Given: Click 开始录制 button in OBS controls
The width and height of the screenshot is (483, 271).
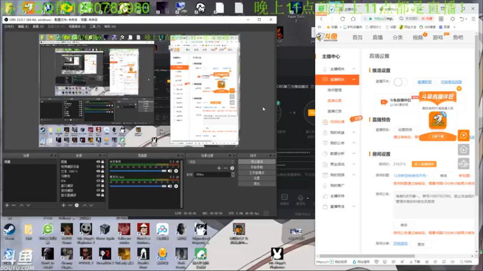Looking at the screenshot, I should pyautogui.click(x=257, y=167).
